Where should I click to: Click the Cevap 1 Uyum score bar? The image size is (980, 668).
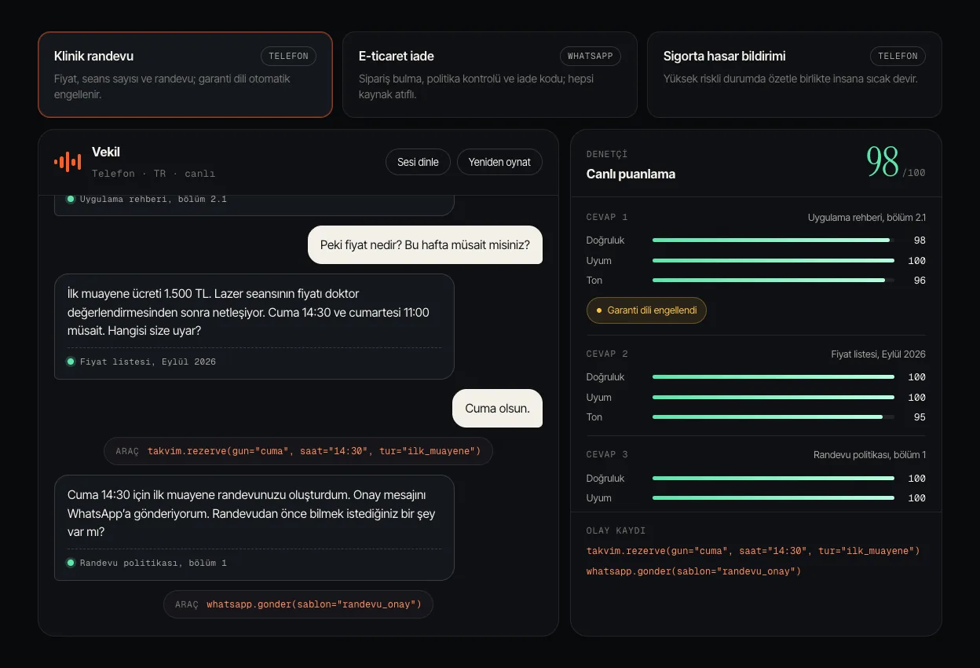(773, 260)
